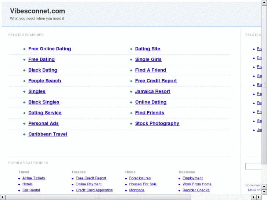267x200 pixels.
Task: Open the Find A Friend link
Action: pyautogui.click(x=151, y=70)
